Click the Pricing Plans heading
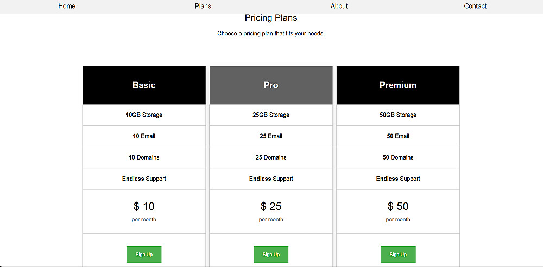The width and height of the screenshot is (543, 267). coord(271,18)
